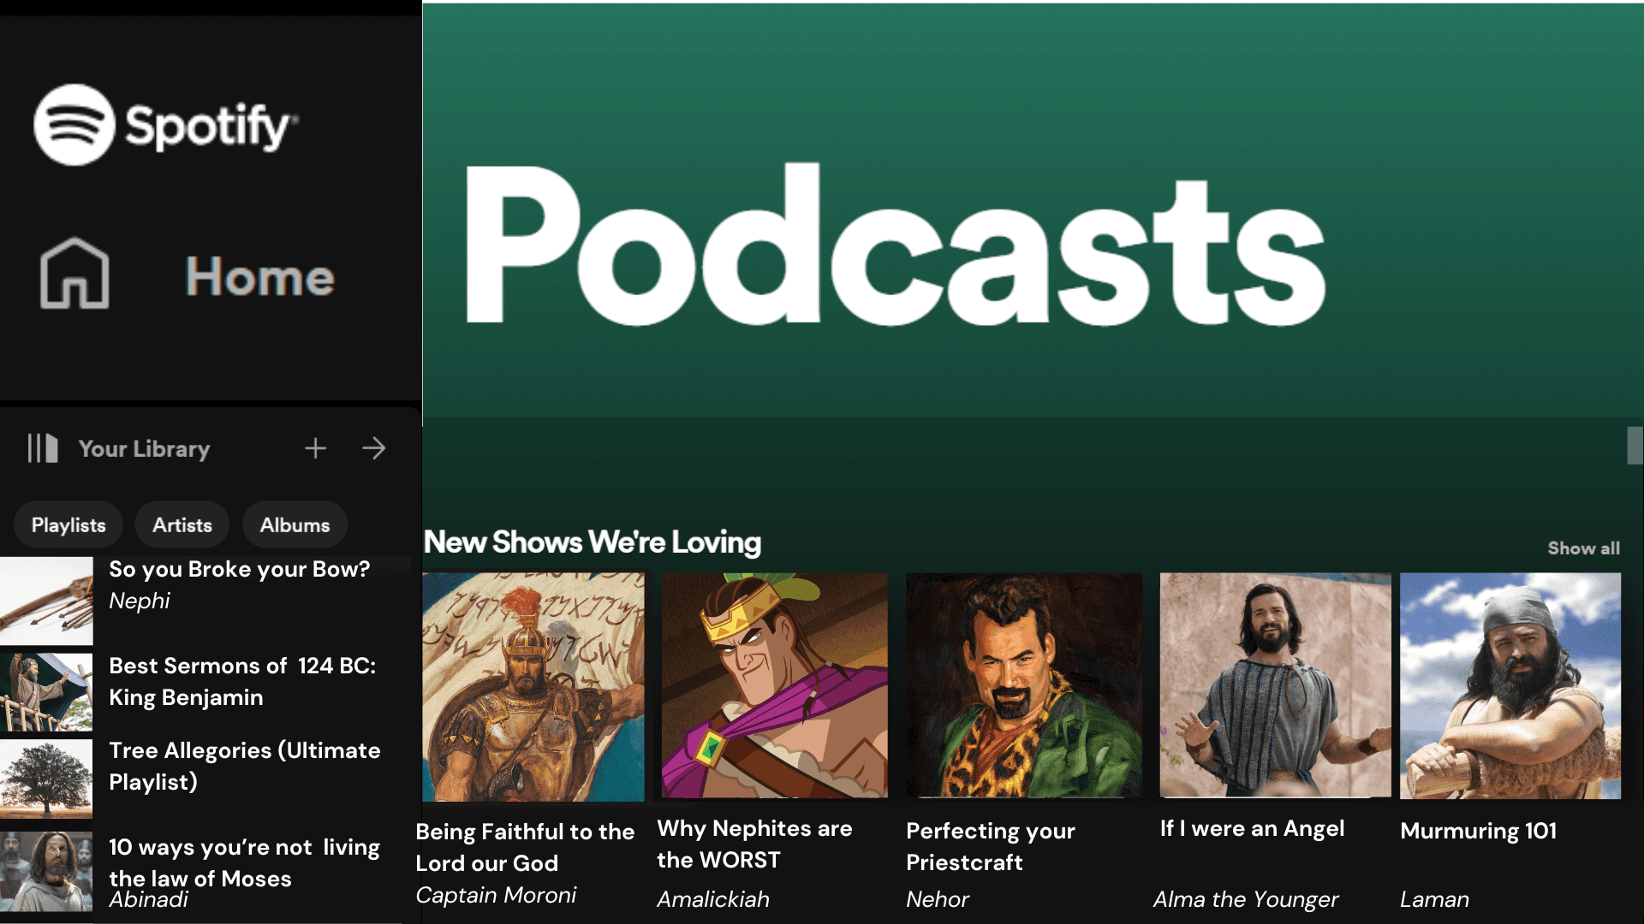Filter library by Albums

point(295,524)
